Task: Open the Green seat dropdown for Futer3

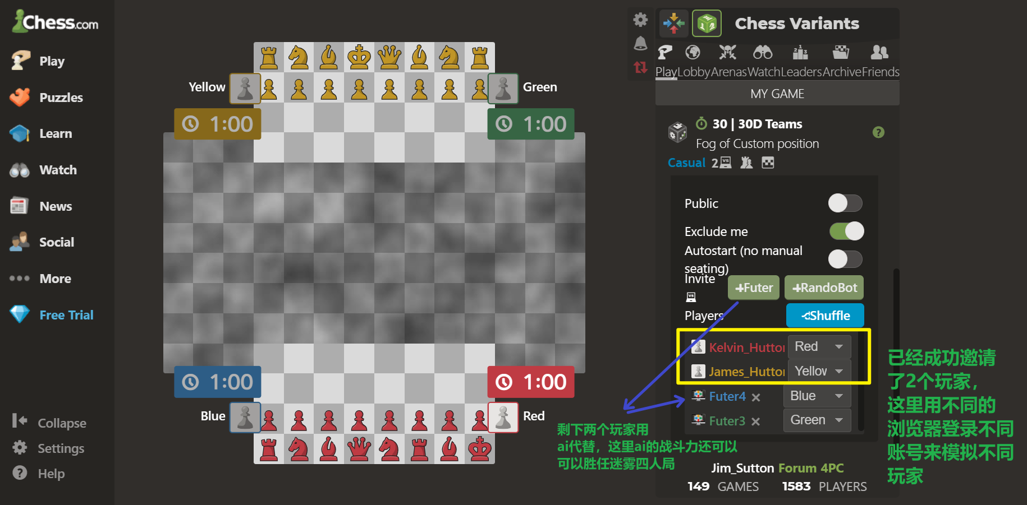Action: 817,420
